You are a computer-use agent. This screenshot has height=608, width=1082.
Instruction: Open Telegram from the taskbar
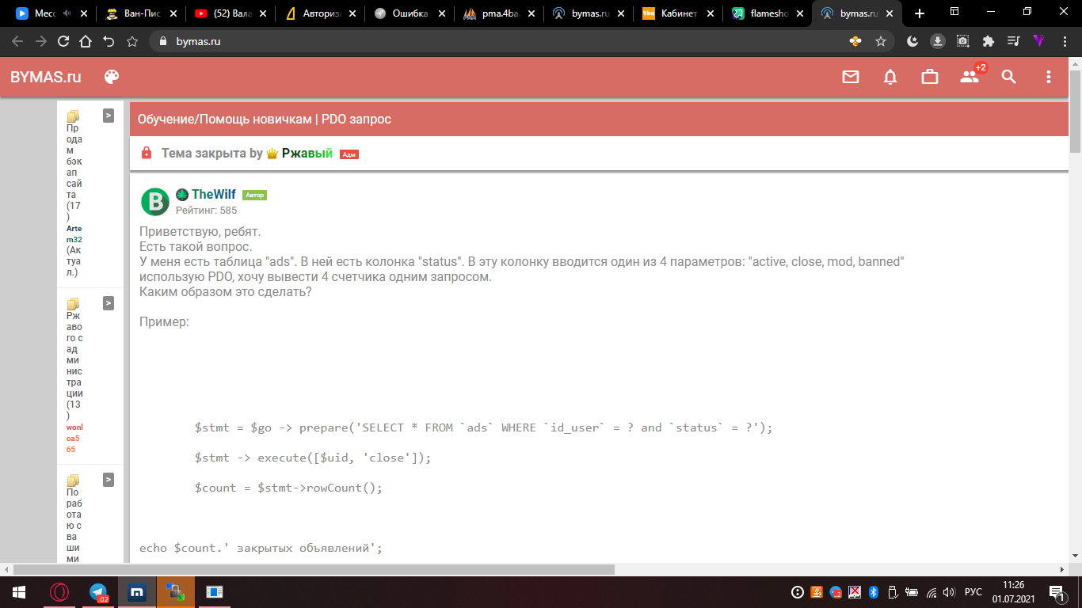98,591
